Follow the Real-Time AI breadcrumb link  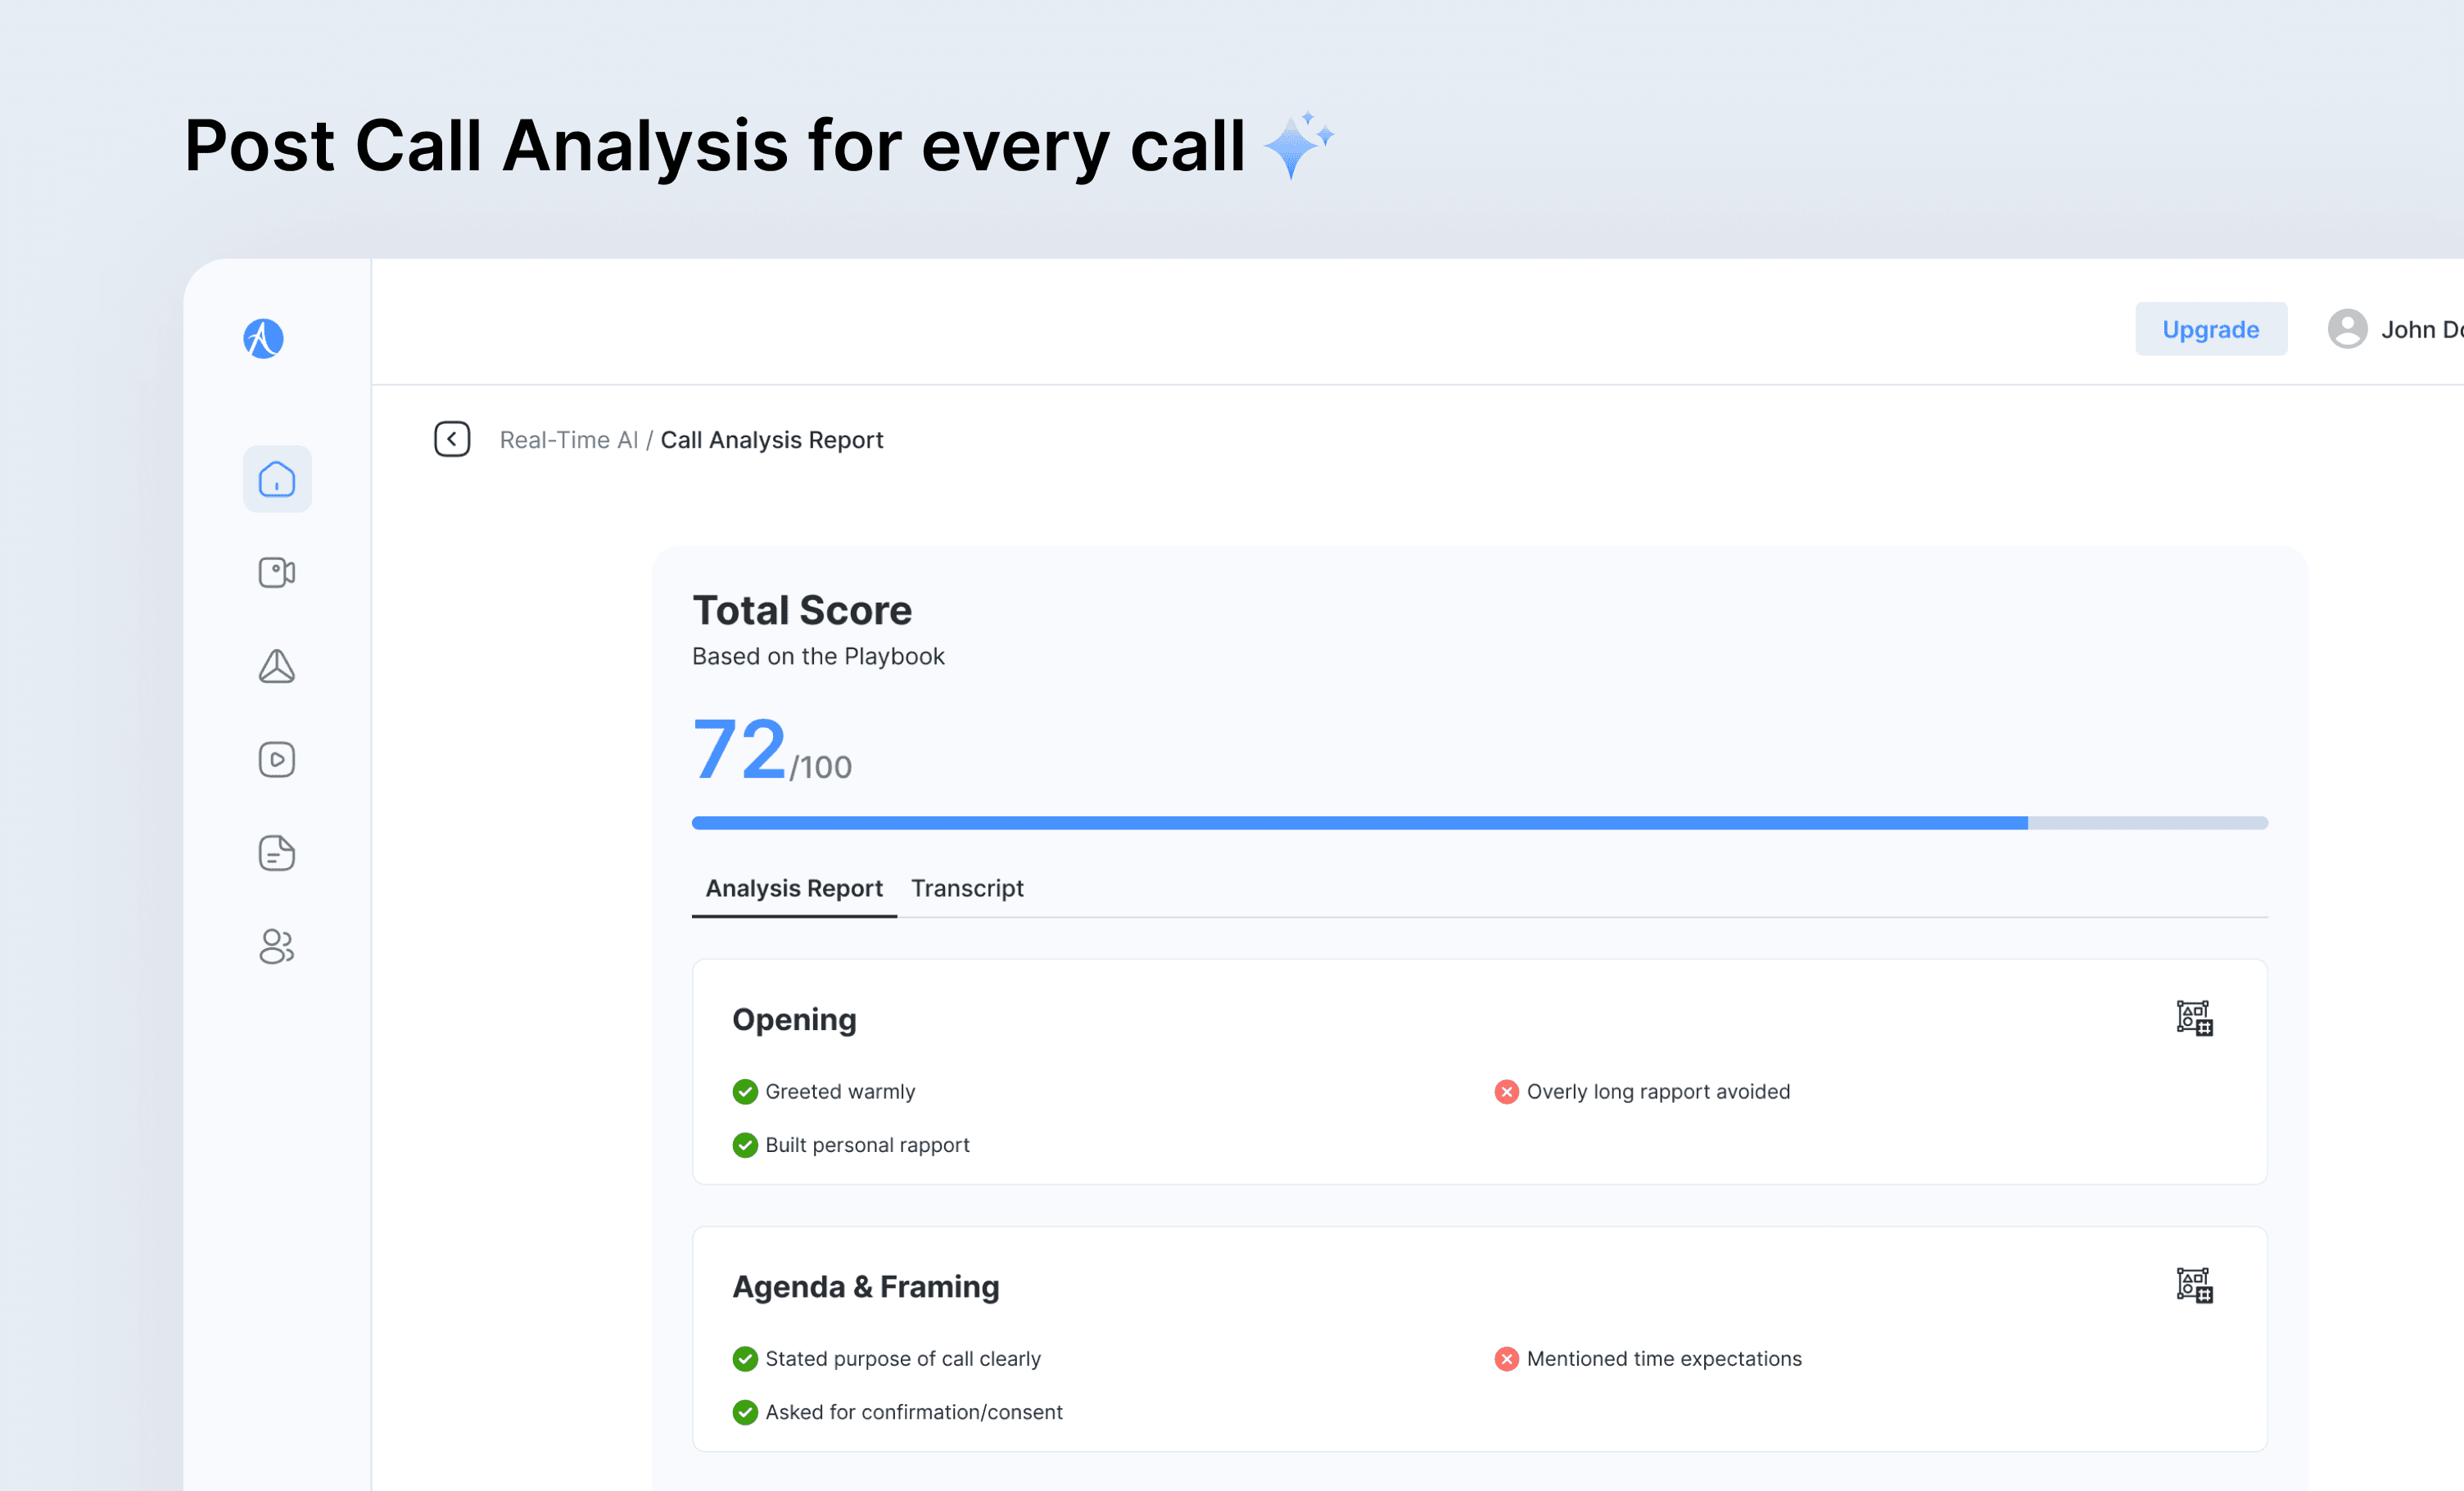[x=568, y=440]
